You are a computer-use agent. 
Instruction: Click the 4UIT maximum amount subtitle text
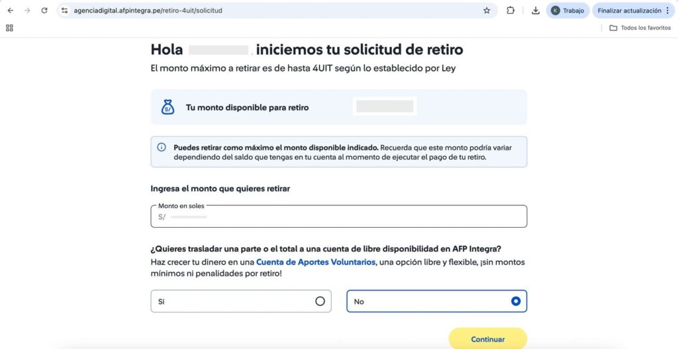coord(303,68)
